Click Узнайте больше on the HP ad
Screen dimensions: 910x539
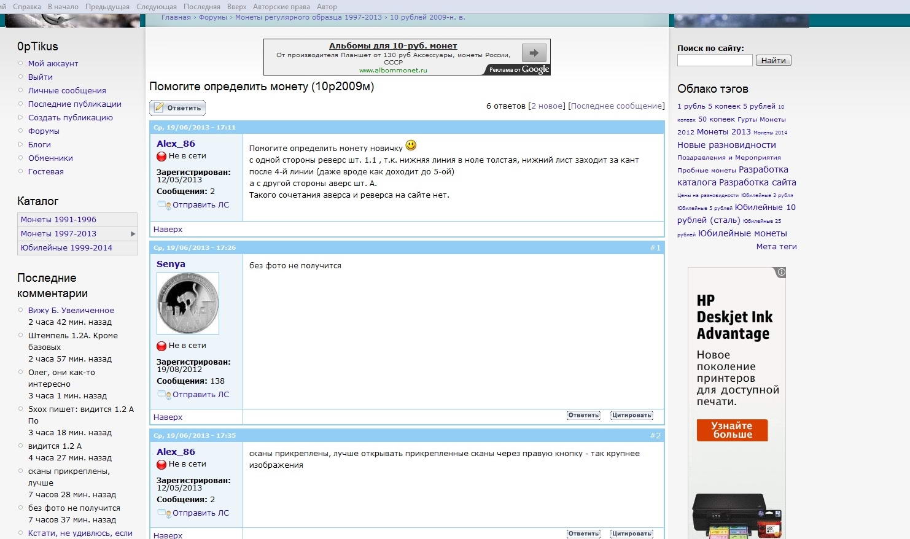pyautogui.click(x=732, y=430)
